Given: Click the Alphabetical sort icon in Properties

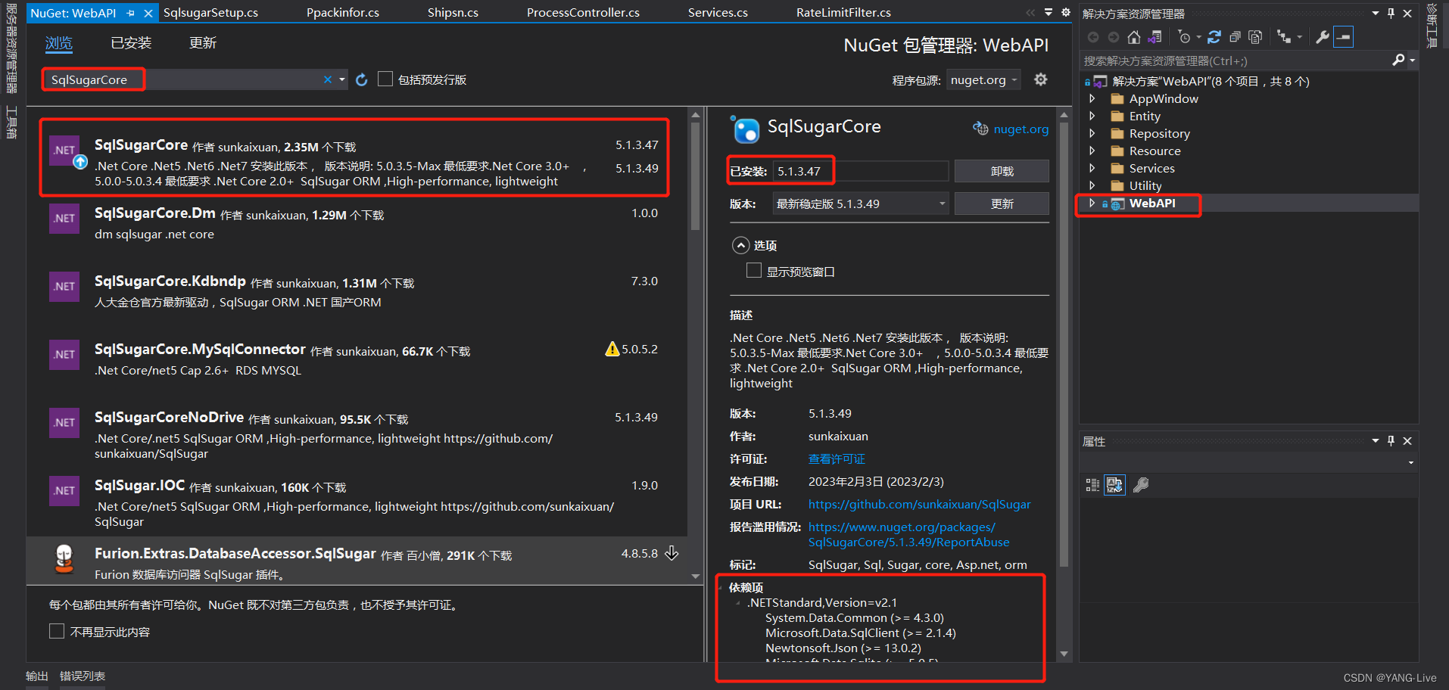Looking at the screenshot, I should coord(1115,485).
